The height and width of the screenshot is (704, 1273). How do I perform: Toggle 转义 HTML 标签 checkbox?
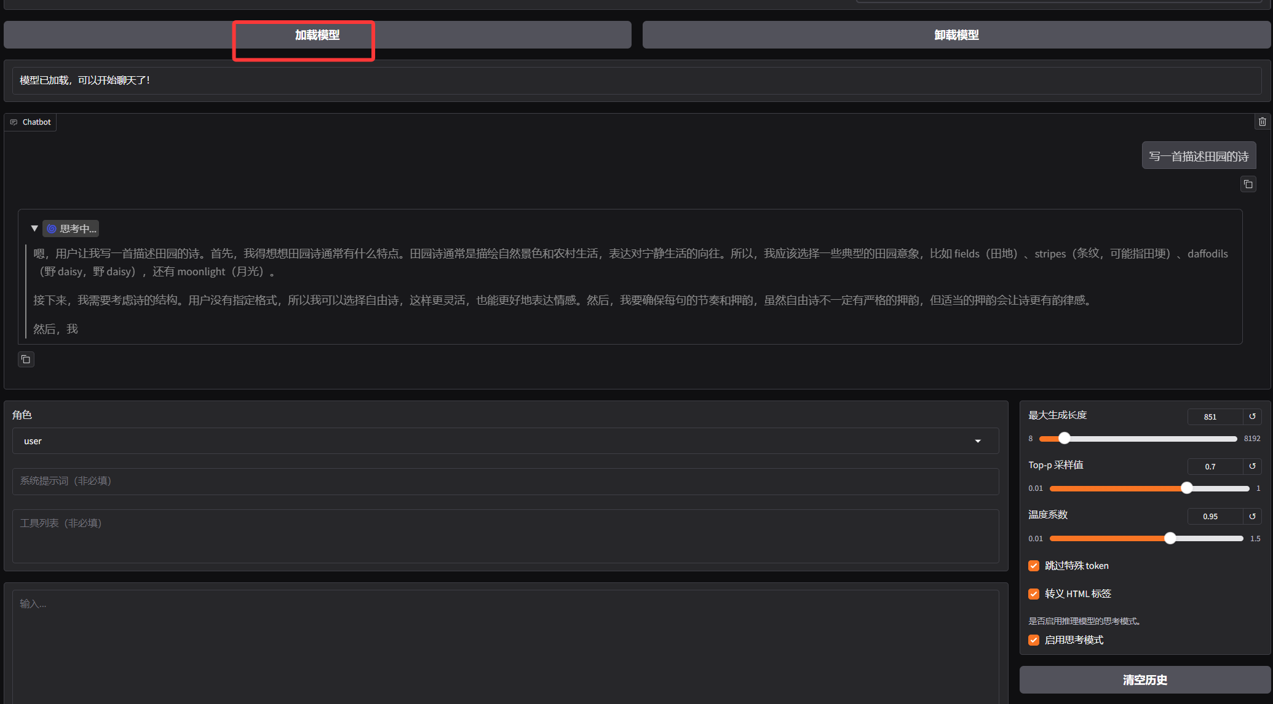point(1034,594)
